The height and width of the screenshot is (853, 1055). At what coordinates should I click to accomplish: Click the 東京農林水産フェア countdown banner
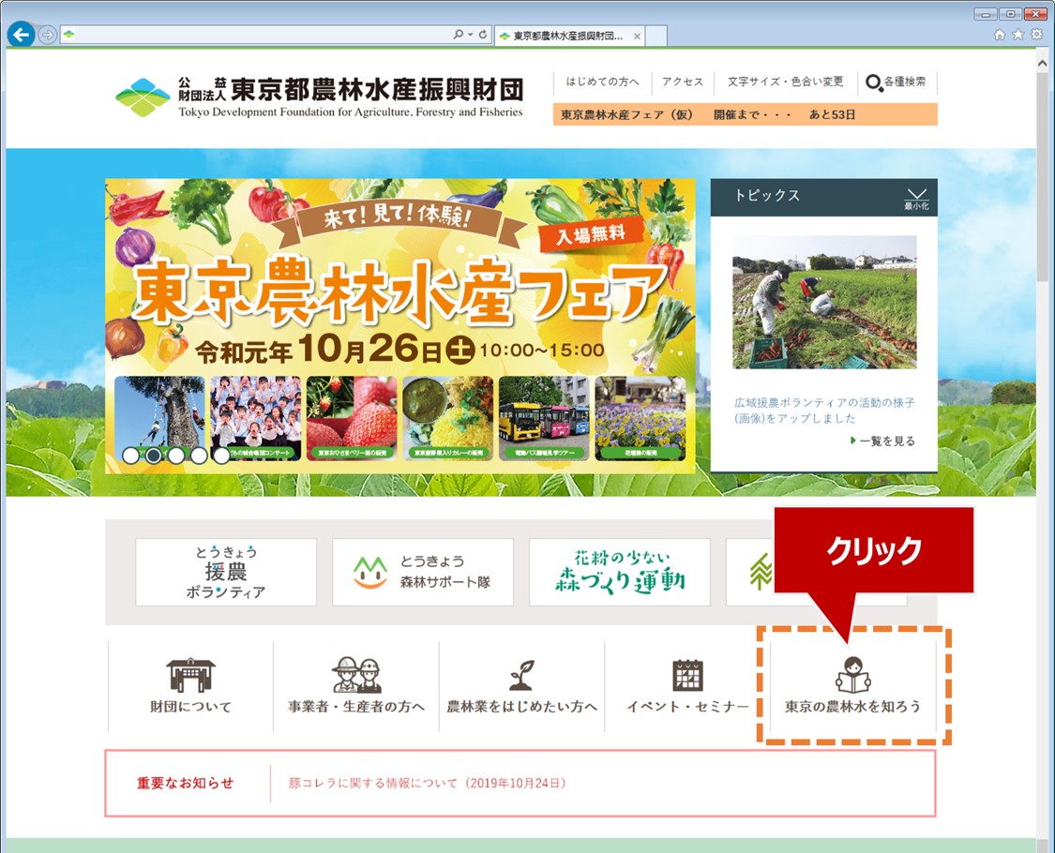[x=745, y=114]
